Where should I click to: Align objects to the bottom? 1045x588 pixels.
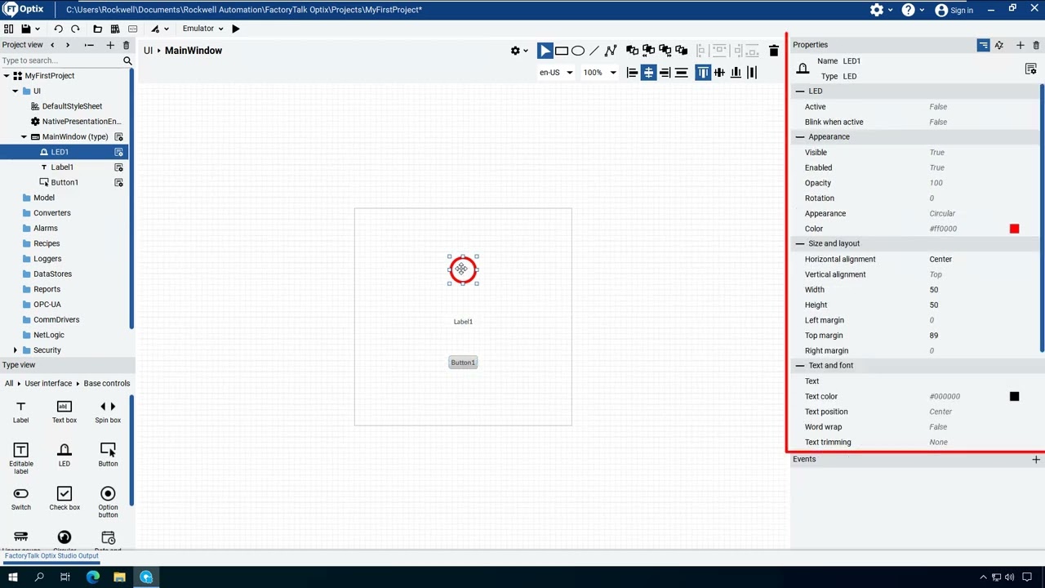click(736, 73)
